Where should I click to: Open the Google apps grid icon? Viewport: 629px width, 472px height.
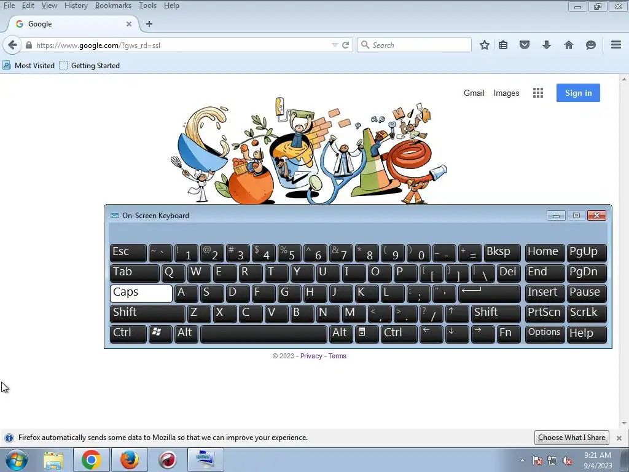pyautogui.click(x=538, y=93)
